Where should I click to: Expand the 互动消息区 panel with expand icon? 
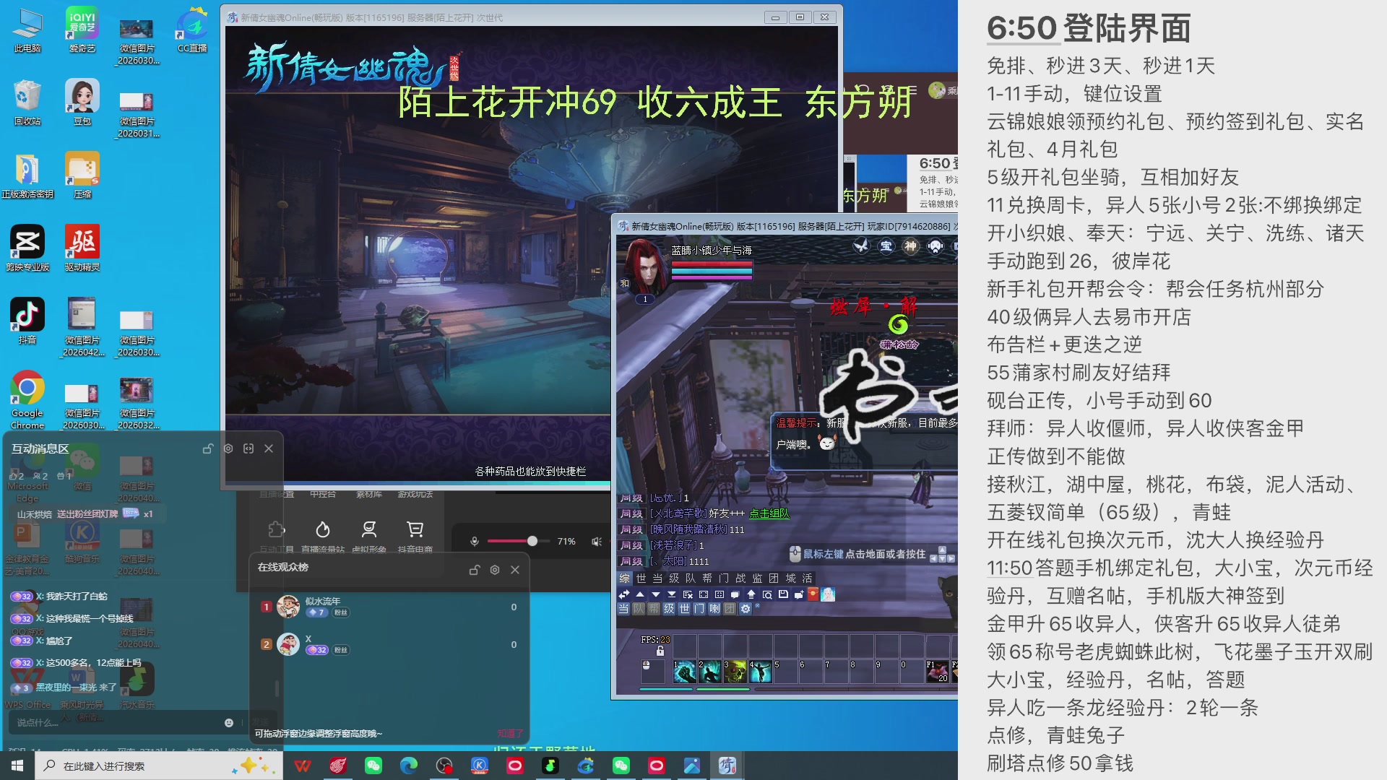[249, 448]
